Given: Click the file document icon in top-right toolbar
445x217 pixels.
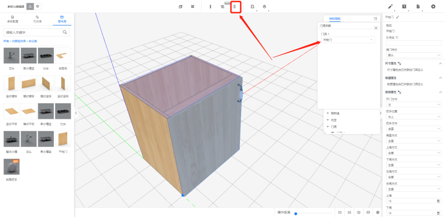Looking at the screenshot, I should [x=418, y=7].
